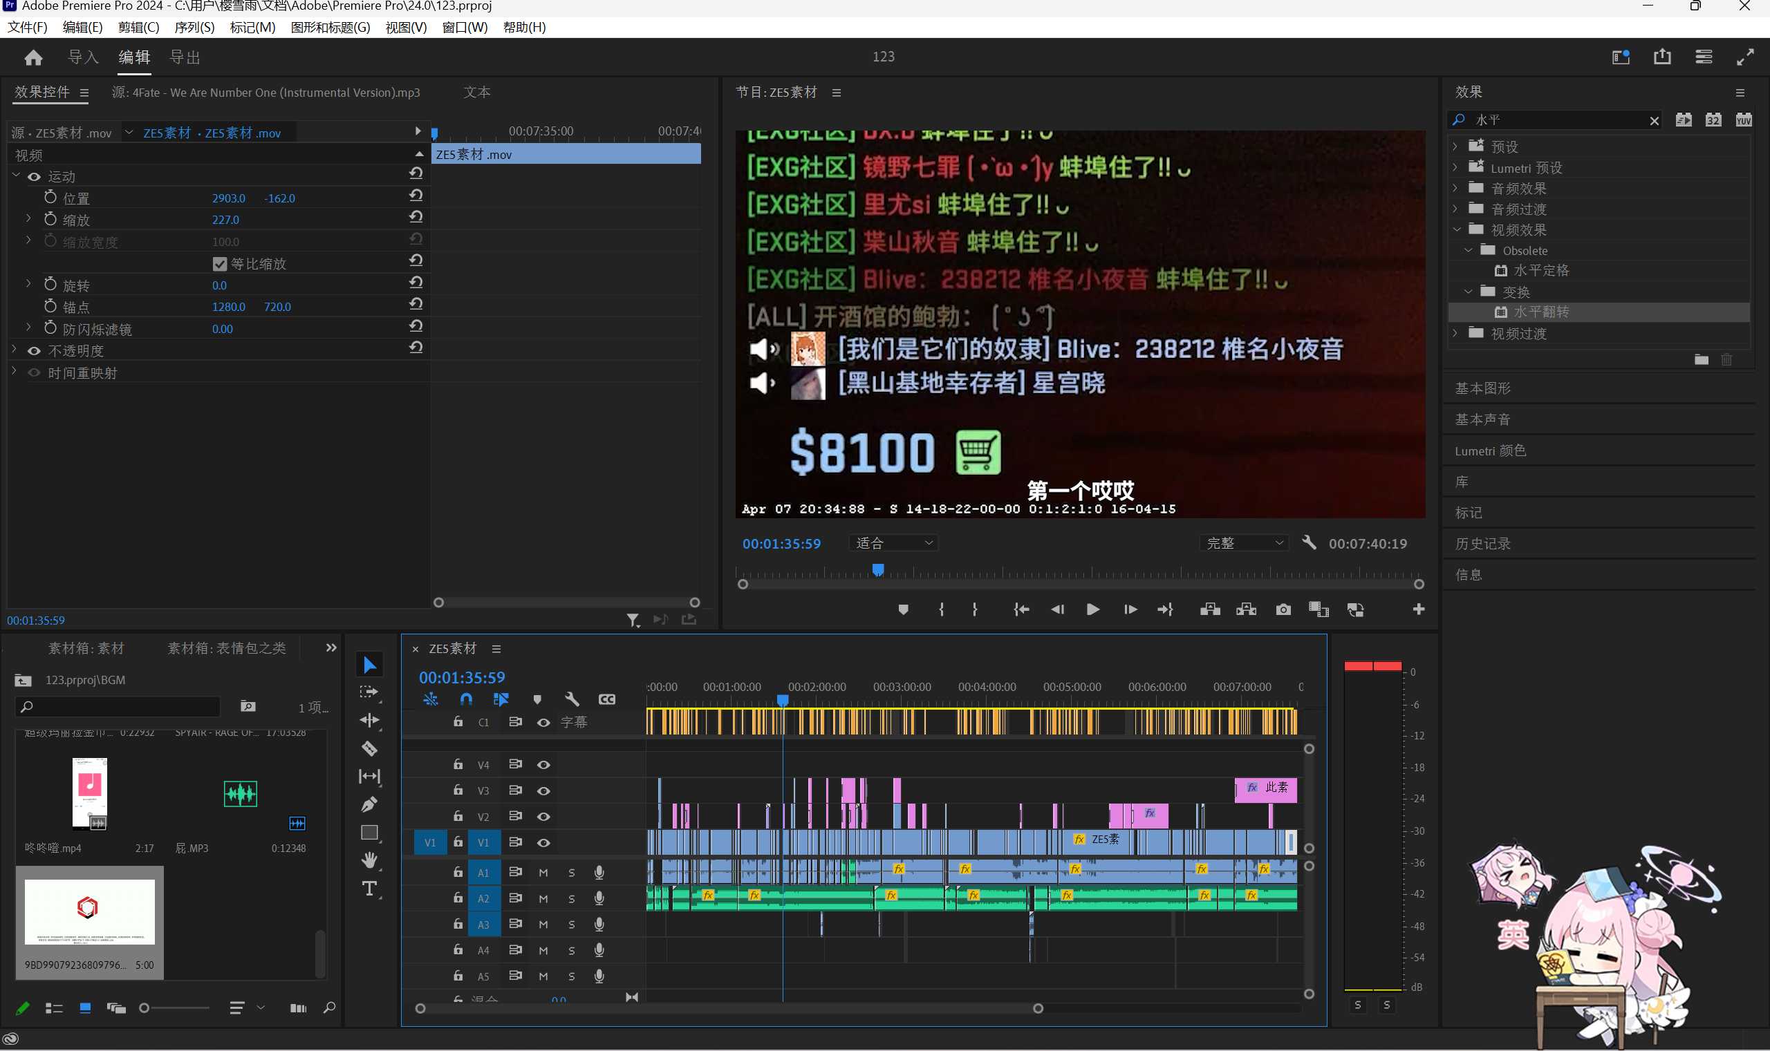Screen dimensions: 1770x1051
Task: Toggle Linked Selection in timeline
Action: click(x=501, y=699)
